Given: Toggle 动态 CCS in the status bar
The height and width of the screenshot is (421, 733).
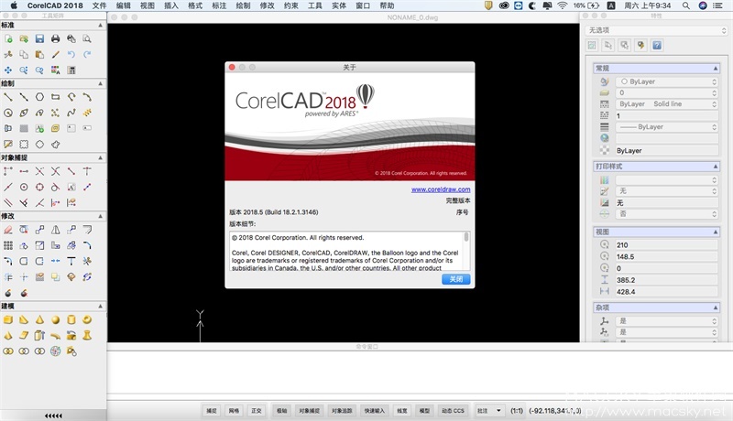Looking at the screenshot, I should click(453, 411).
